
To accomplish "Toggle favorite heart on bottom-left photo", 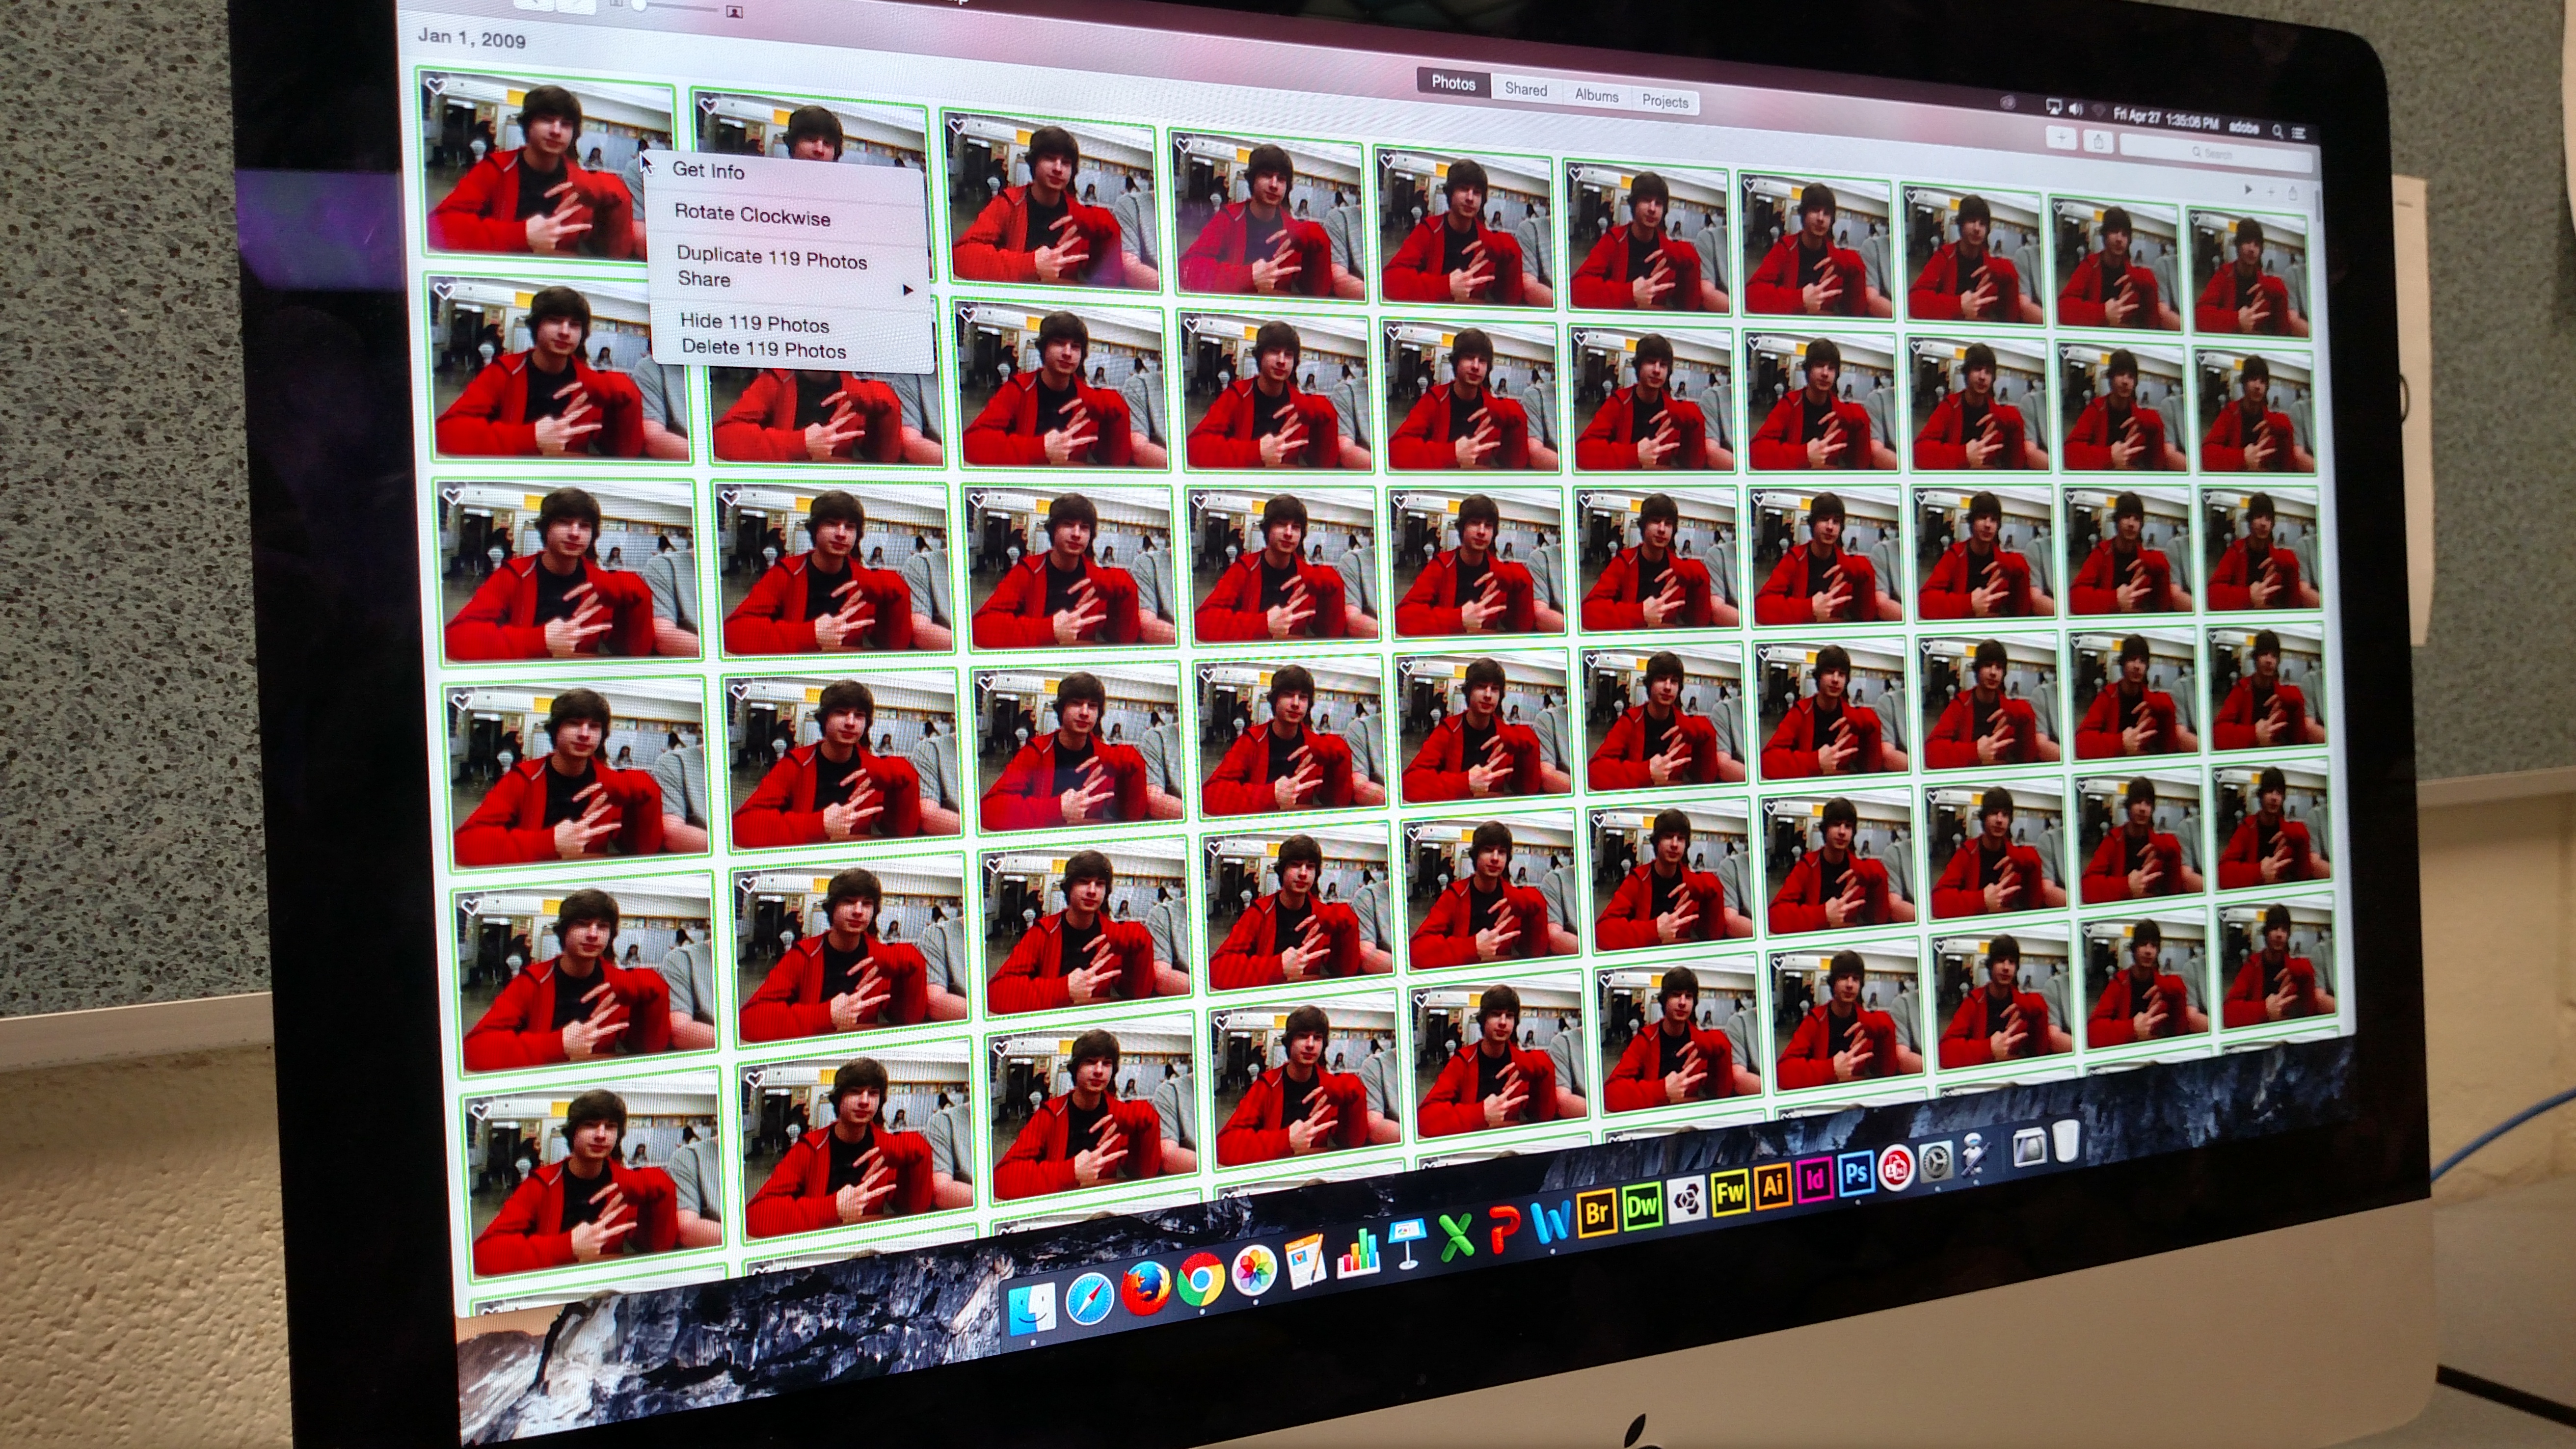I will (481, 1111).
